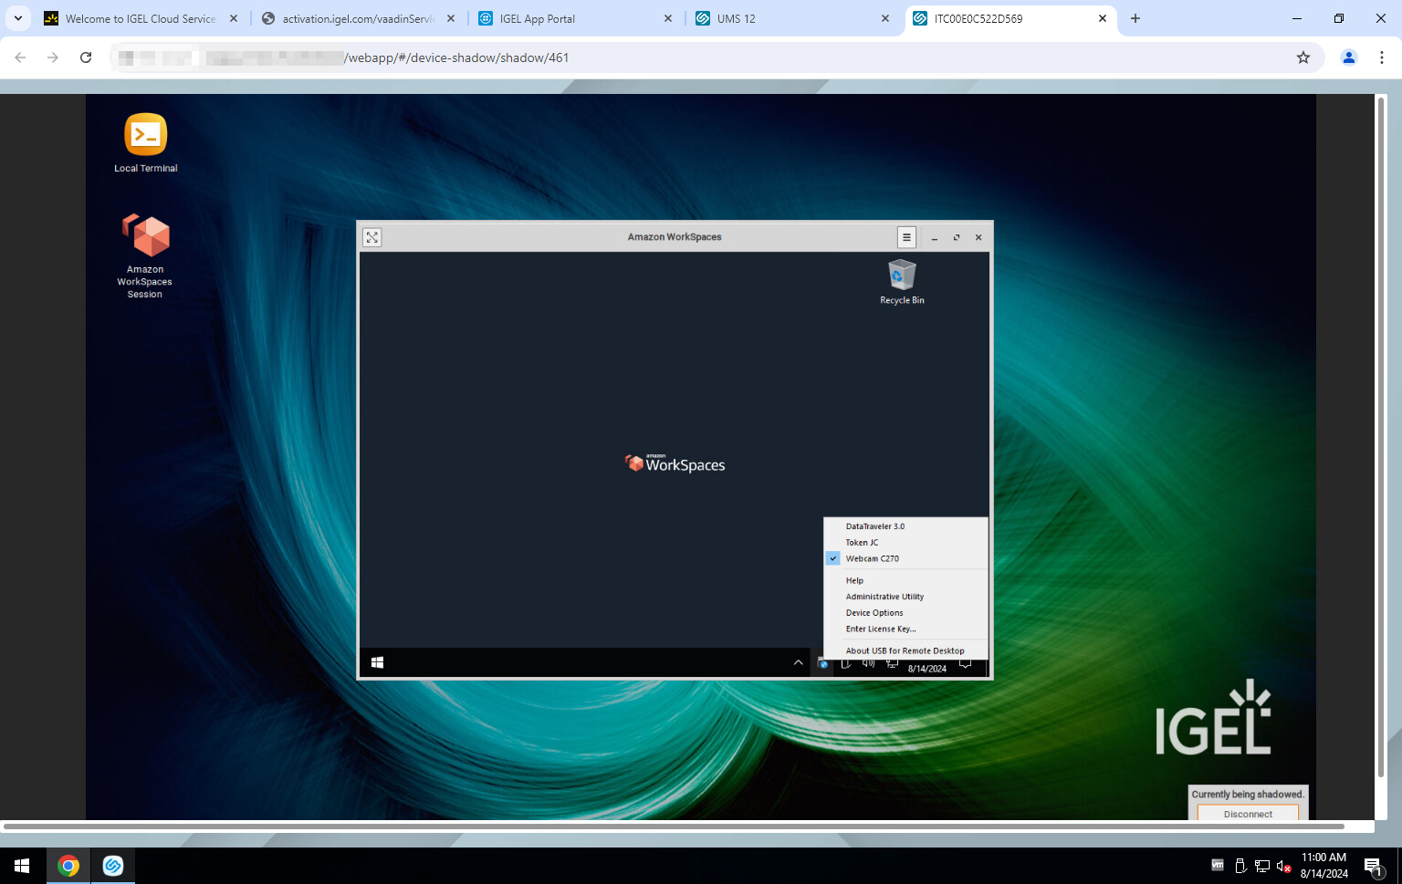
Task: Enable the DataTraveler 3.0 device
Action: [x=874, y=526]
